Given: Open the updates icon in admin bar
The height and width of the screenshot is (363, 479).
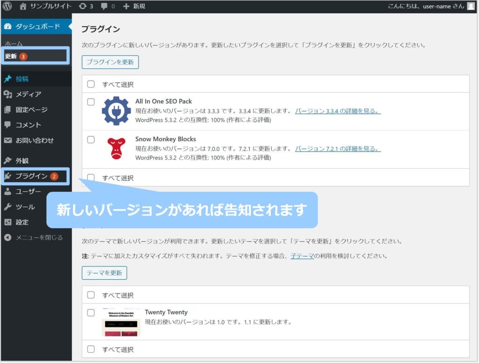Looking at the screenshot, I should tap(83, 6).
